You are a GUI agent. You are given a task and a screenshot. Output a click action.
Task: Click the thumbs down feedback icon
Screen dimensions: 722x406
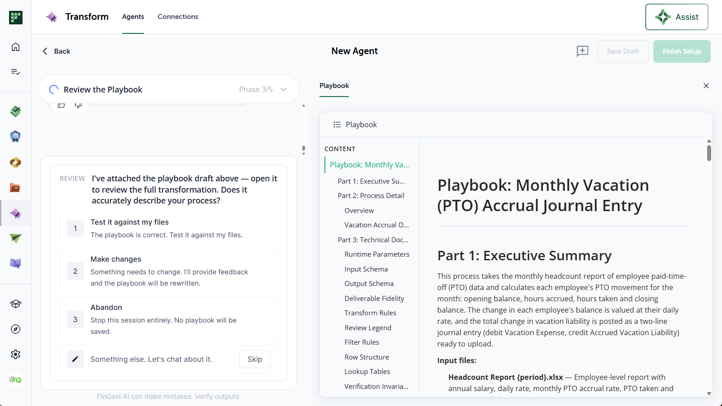[x=78, y=105]
